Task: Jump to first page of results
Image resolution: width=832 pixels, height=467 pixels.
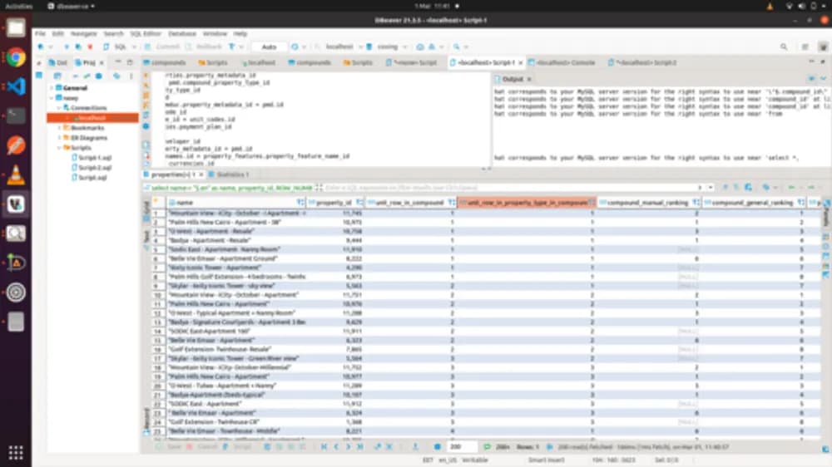Action: pyautogui.click(x=324, y=447)
